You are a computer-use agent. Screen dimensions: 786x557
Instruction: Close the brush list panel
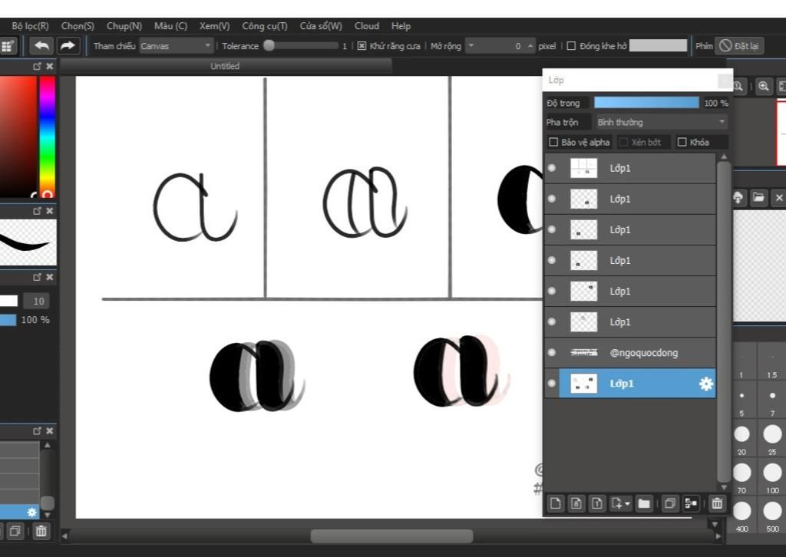[x=50, y=430]
